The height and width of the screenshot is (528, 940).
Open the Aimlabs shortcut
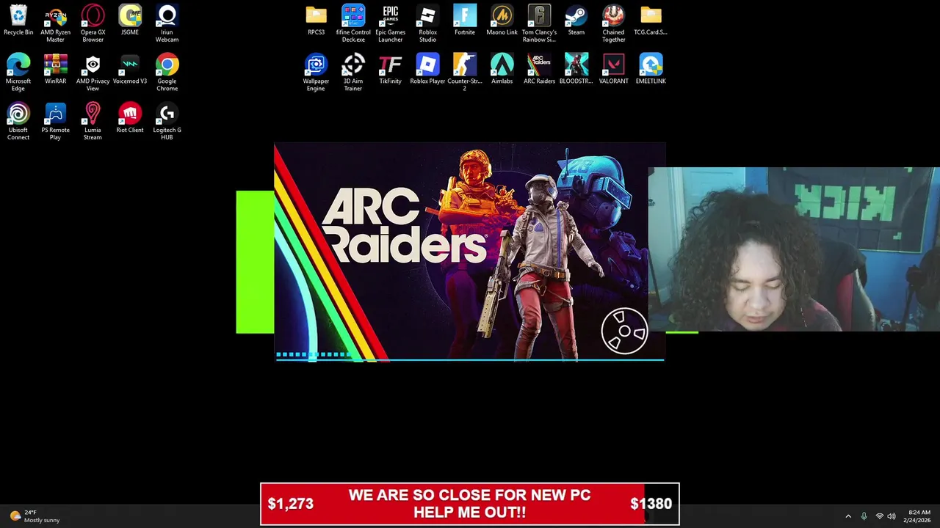point(502,70)
